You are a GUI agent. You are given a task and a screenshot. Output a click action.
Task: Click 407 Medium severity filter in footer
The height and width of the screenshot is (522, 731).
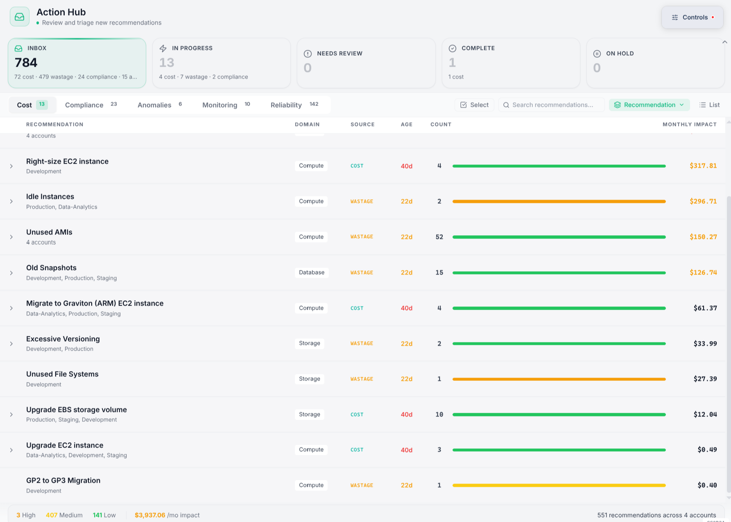(x=64, y=515)
